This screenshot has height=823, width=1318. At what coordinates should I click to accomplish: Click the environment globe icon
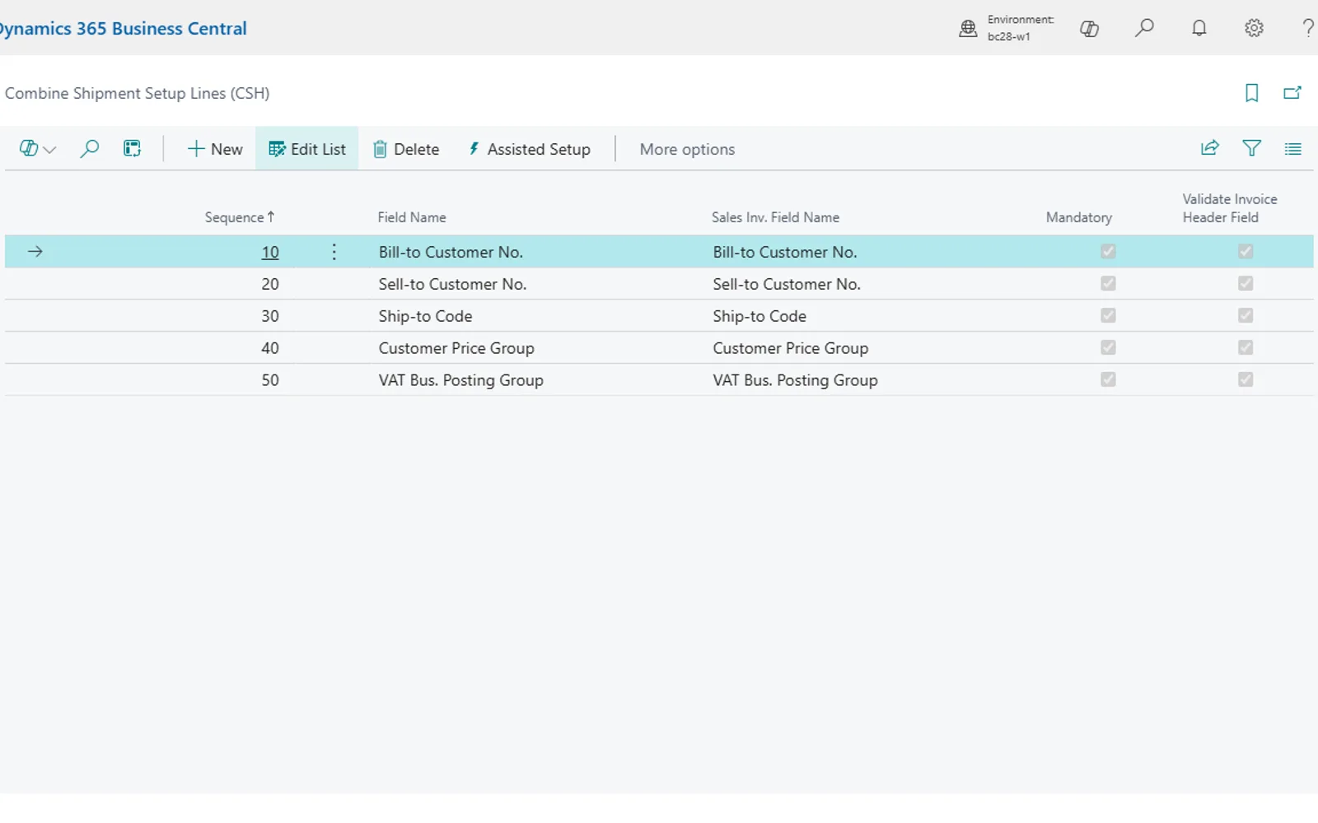pos(968,29)
